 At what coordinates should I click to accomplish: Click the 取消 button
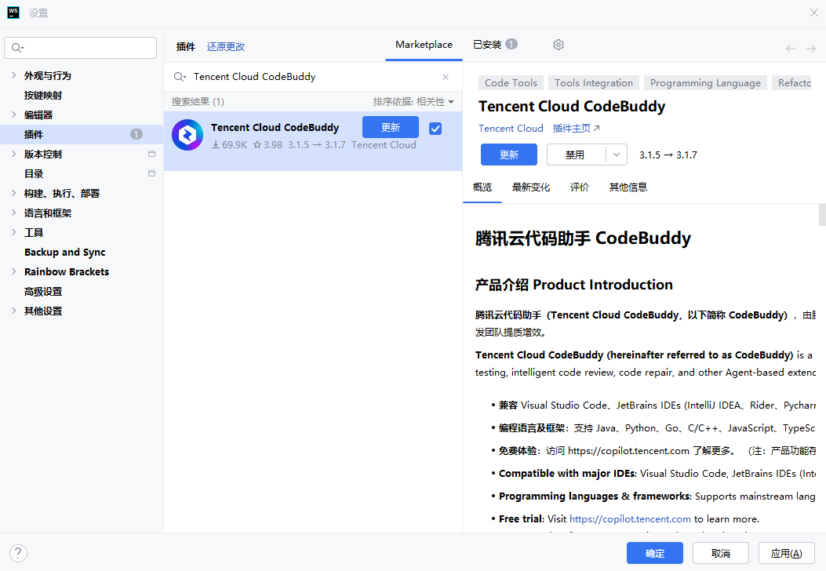[x=721, y=553]
